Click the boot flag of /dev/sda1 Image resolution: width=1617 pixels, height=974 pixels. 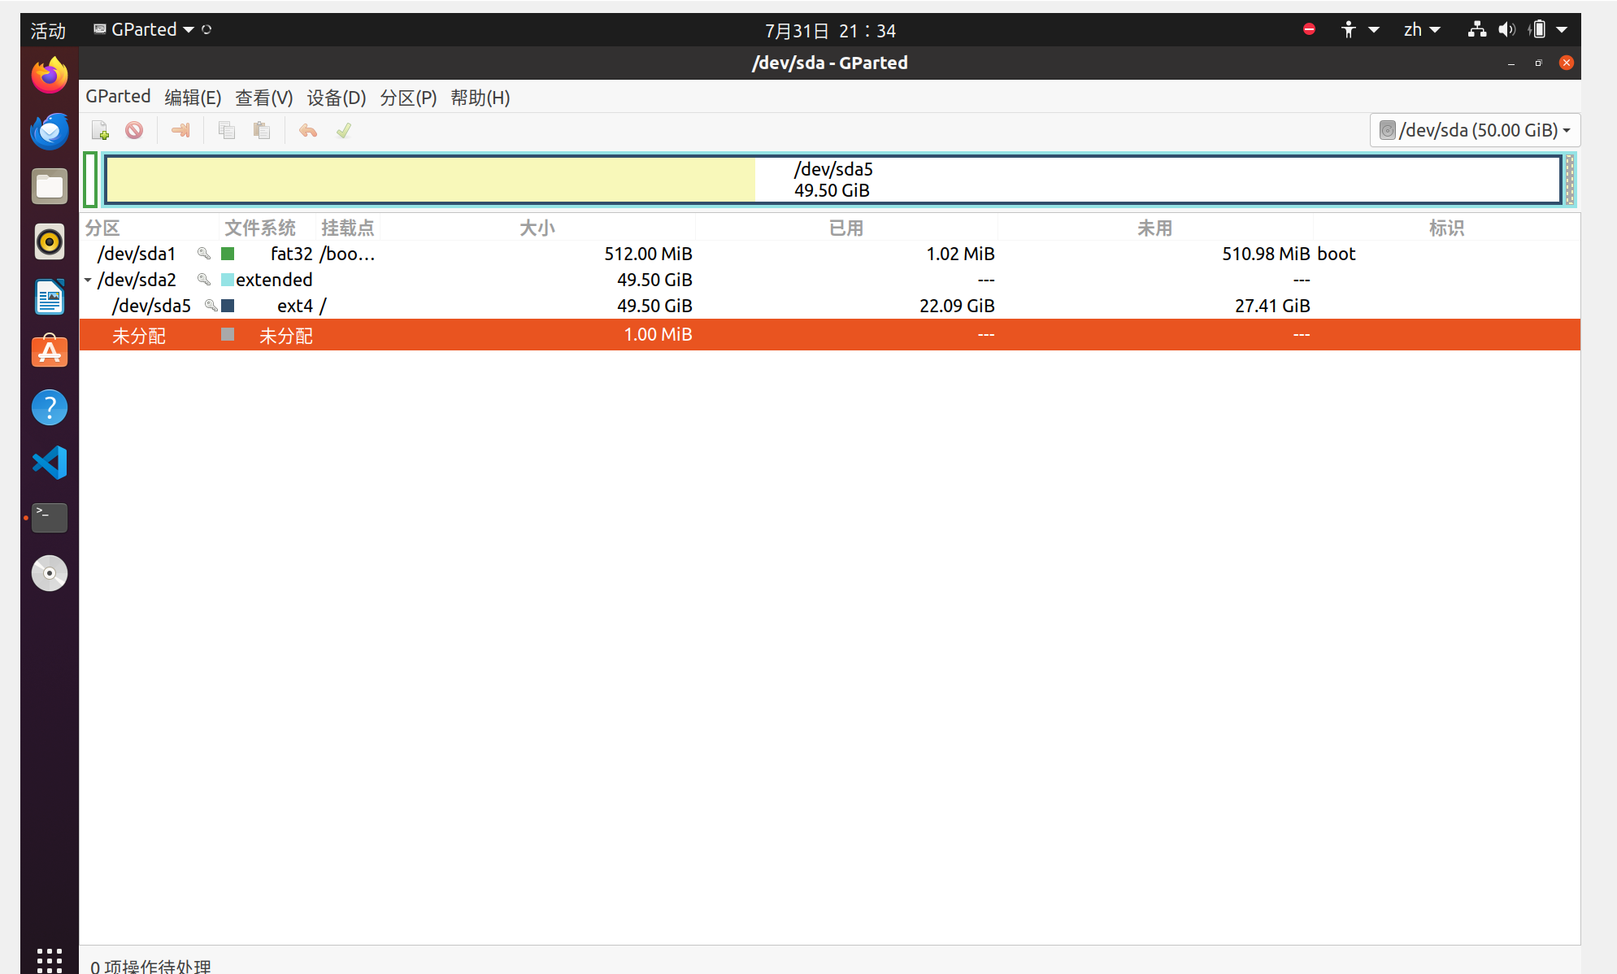[x=1337, y=254]
